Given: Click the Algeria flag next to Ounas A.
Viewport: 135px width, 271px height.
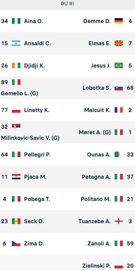Looking at the screenshot, I should pyautogui.click(x=119, y=154).
